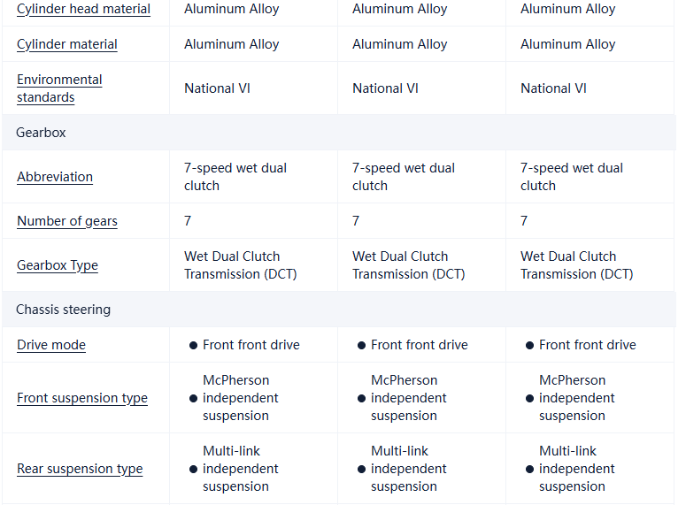Image resolution: width=686 pixels, height=505 pixels.
Task: Click the third column Front front drive bullet
Action: click(x=529, y=346)
